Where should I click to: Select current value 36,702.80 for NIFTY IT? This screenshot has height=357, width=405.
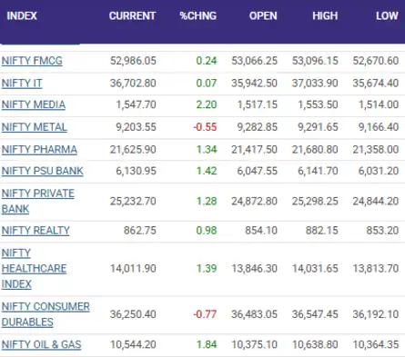(x=133, y=84)
